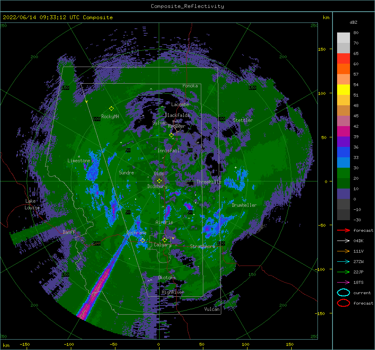Screen dimensions: 375x350
Task: Click the Drumheller city label
Action: pyautogui.click(x=244, y=205)
